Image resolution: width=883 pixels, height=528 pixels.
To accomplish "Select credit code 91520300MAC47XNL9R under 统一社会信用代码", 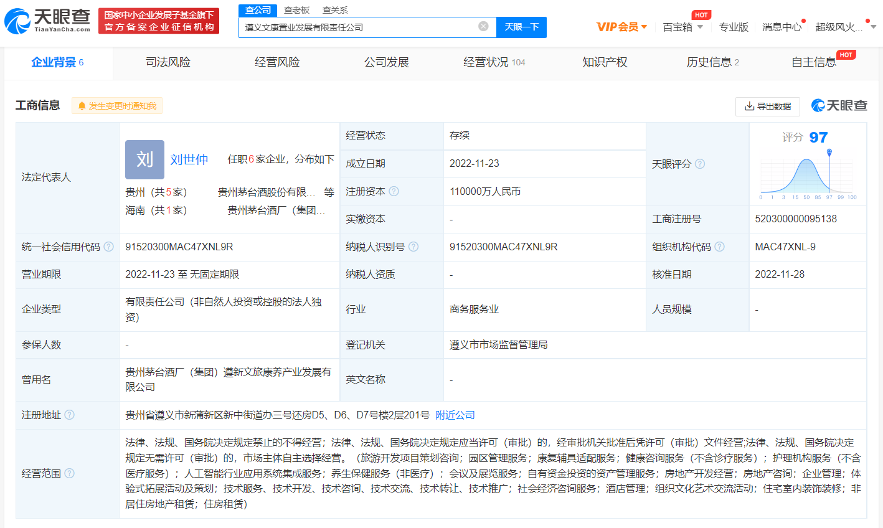I will (179, 247).
